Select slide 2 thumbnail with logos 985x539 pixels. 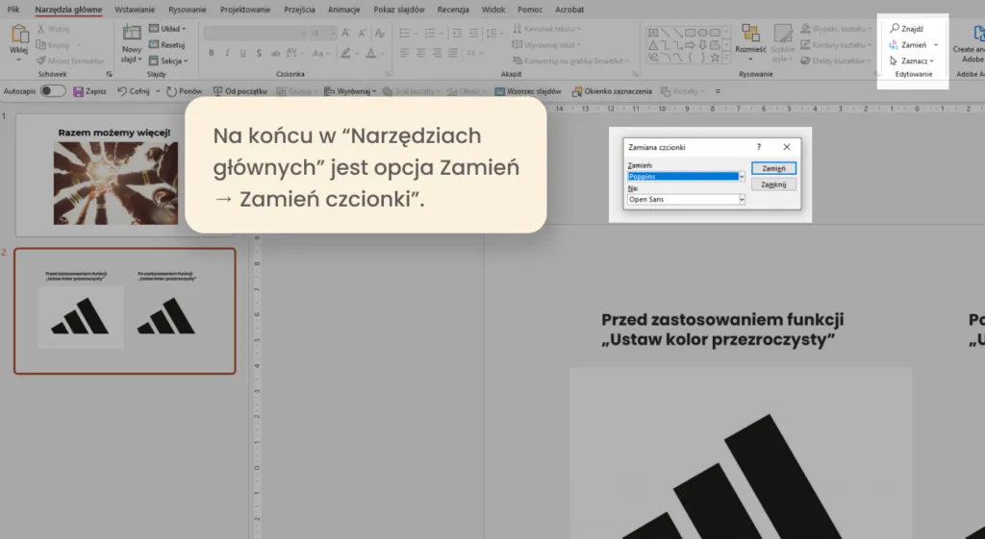(x=125, y=310)
